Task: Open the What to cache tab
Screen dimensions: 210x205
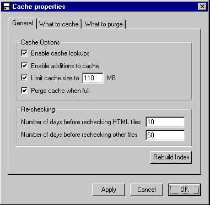Action: tap(59, 24)
